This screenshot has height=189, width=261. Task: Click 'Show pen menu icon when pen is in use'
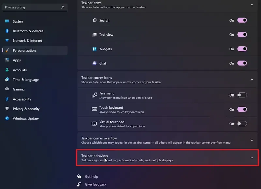click(x=126, y=98)
